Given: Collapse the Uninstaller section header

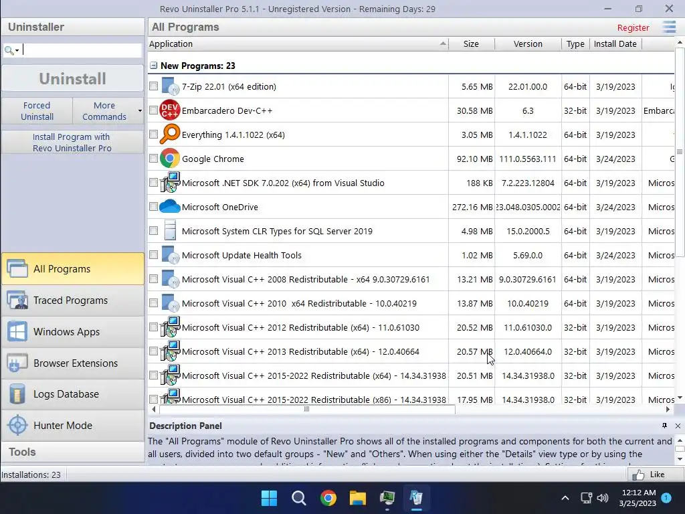Looking at the screenshot, I should click(72, 27).
